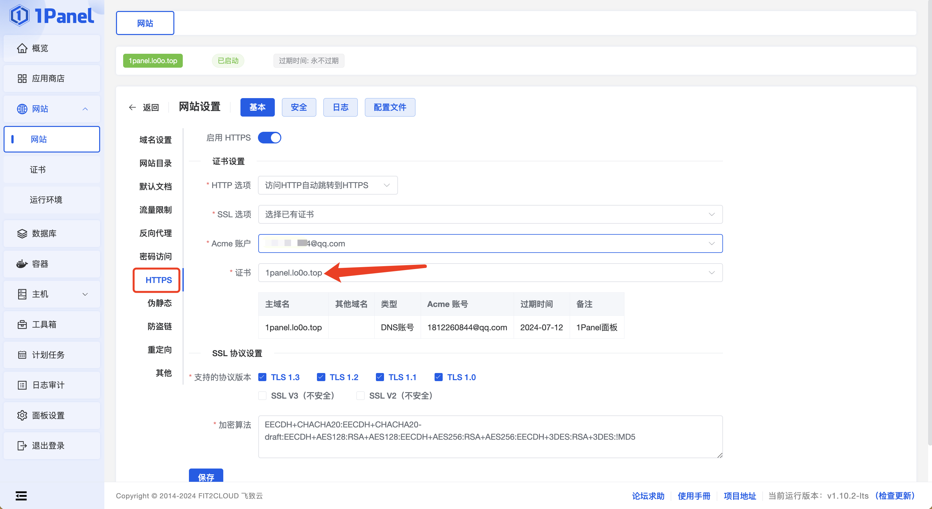This screenshot has width=932, height=509.
Task: Enable the SSL V3 (不安全) checkbox
Action: [x=262, y=395]
